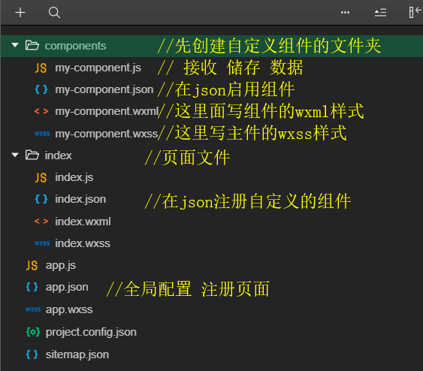
Task: Select the components folder name
Action: click(76, 46)
